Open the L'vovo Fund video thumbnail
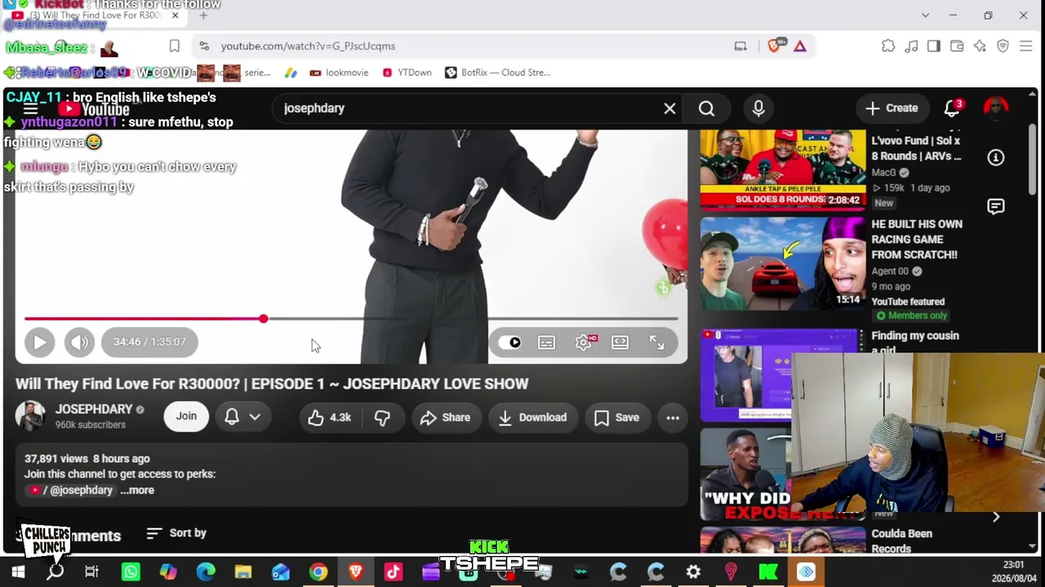 pyautogui.click(x=782, y=170)
